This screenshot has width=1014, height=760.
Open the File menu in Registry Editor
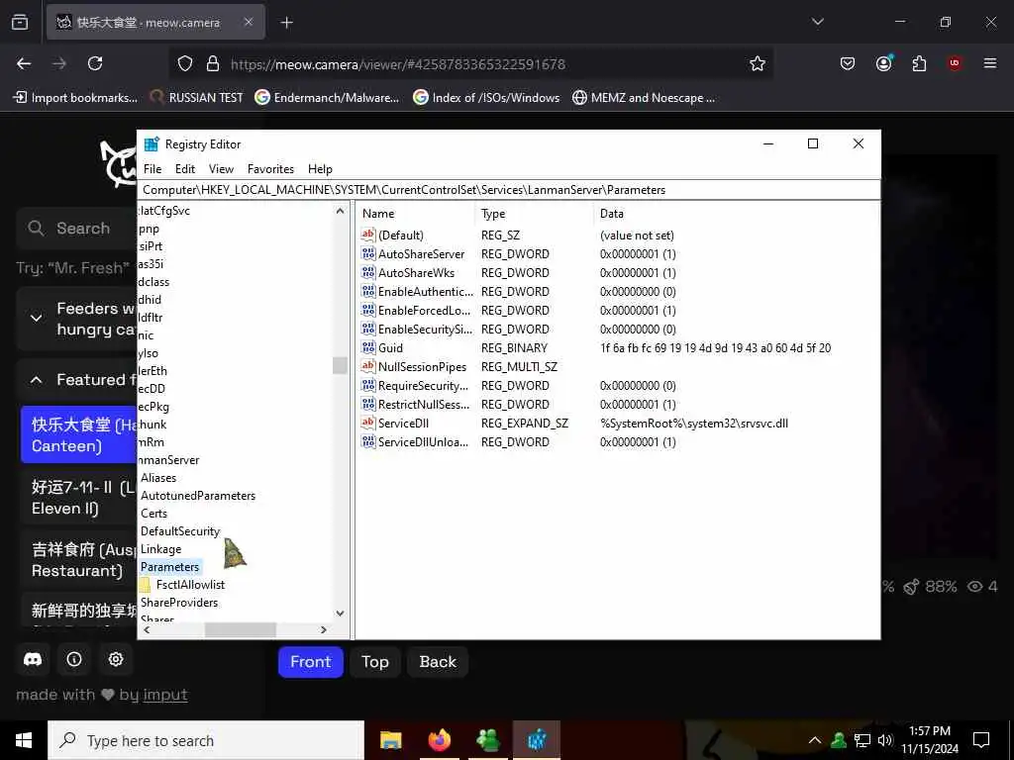(152, 168)
